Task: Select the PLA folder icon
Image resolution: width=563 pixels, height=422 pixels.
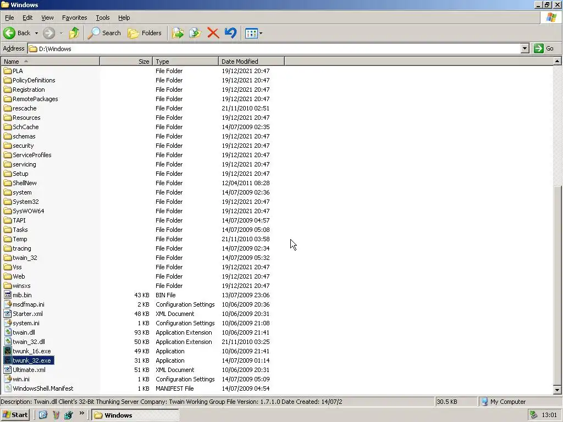Action: tap(8, 71)
